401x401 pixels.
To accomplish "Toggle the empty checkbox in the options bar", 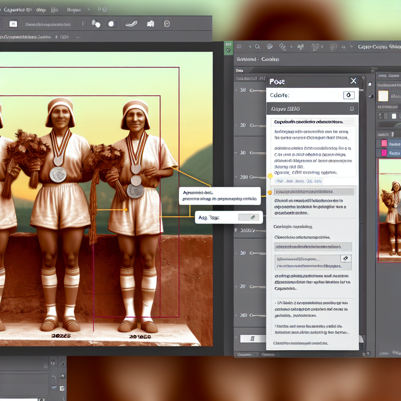I will coord(80,24).
